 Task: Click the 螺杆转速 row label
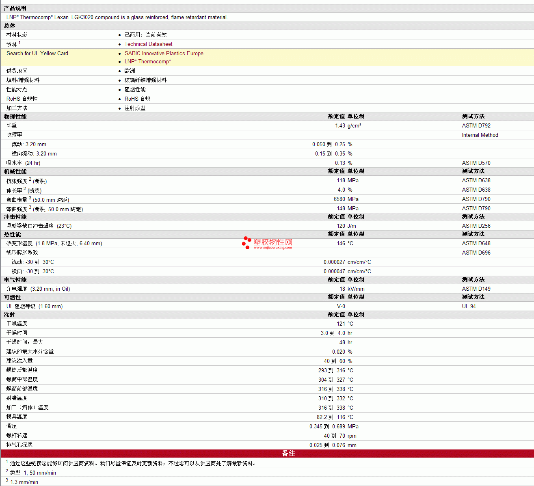click(17, 435)
